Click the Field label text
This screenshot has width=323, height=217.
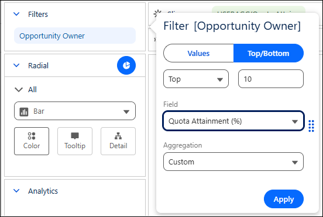click(170, 104)
